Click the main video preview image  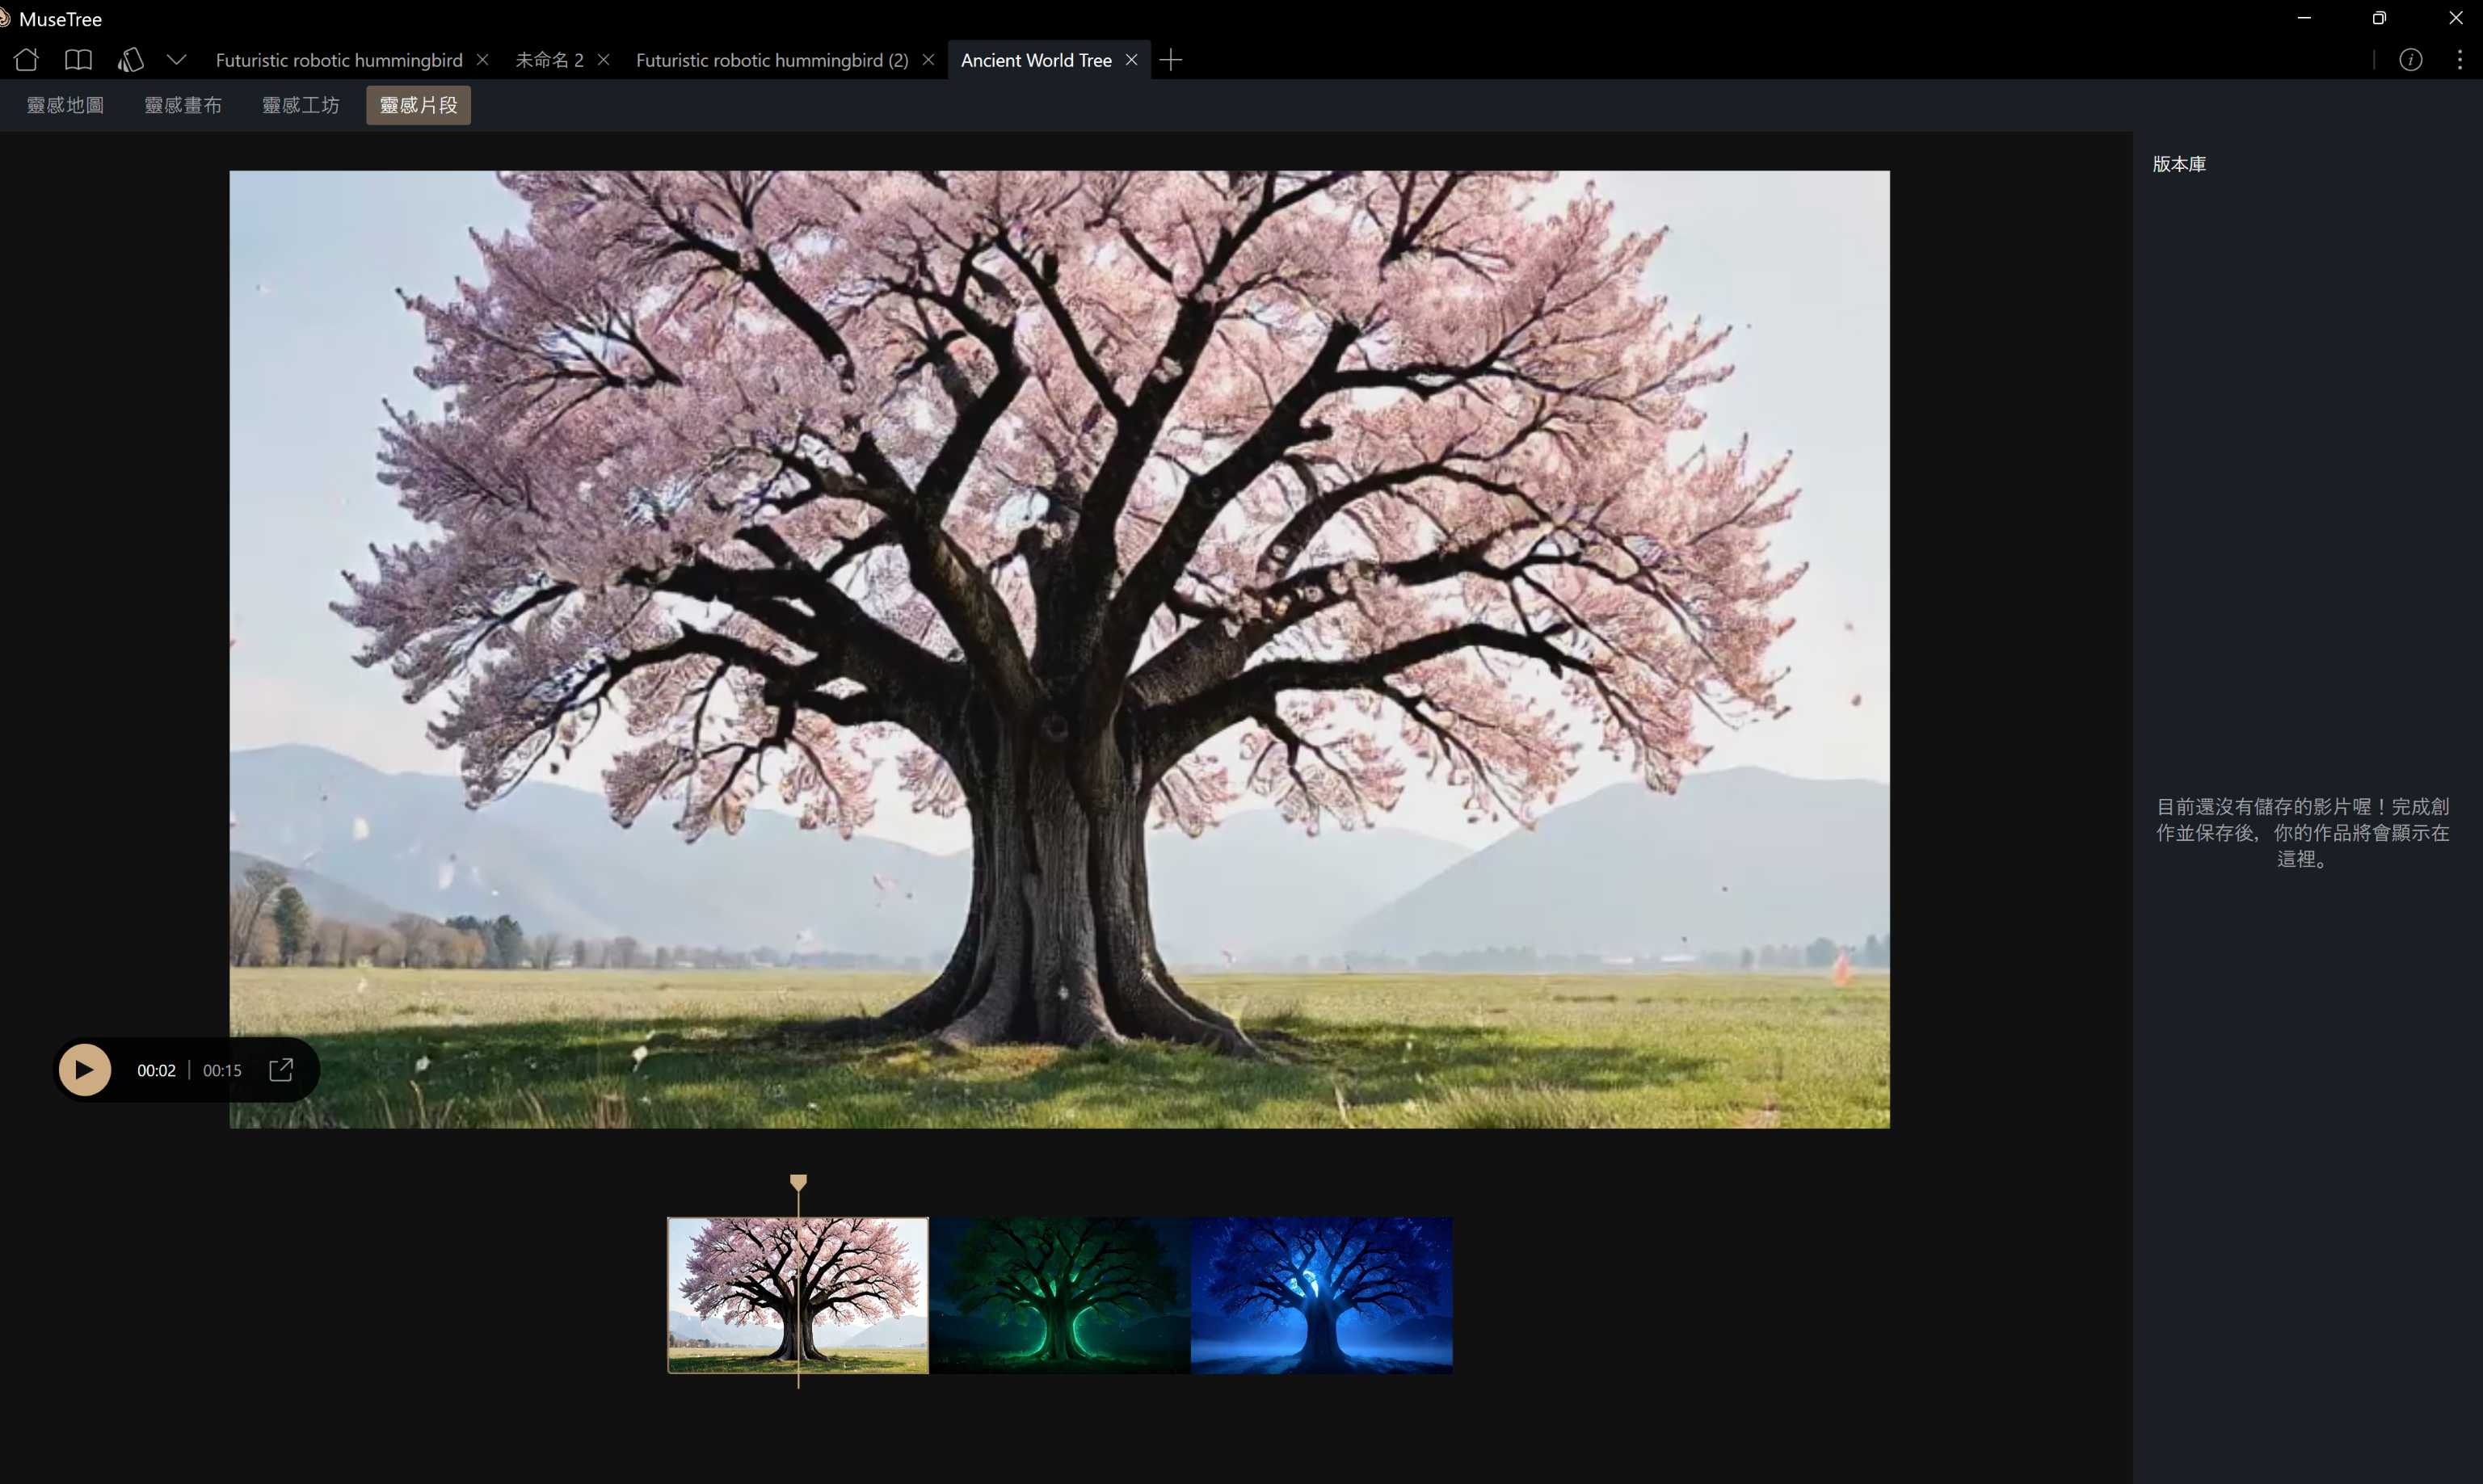pyautogui.click(x=1060, y=649)
